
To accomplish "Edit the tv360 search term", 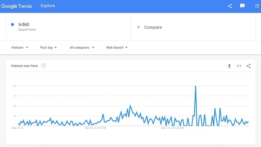I will (x=24, y=24).
